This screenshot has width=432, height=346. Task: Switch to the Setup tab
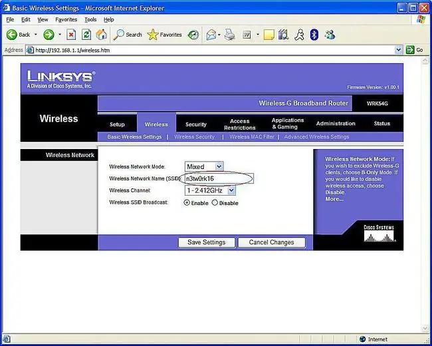click(117, 124)
